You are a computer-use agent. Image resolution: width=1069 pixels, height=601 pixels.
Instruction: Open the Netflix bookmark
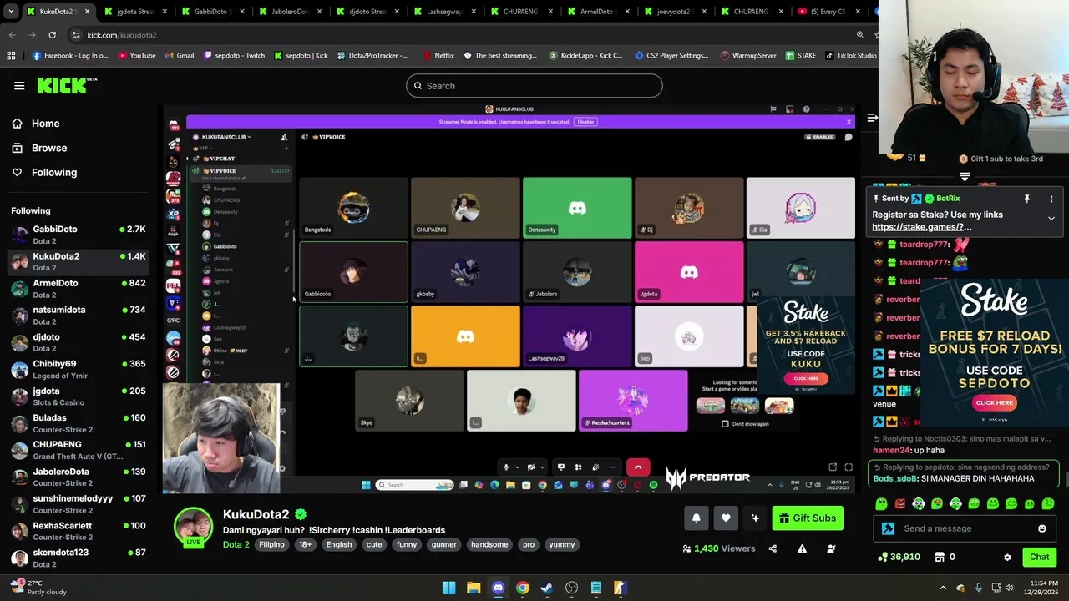[x=438, y=56]
